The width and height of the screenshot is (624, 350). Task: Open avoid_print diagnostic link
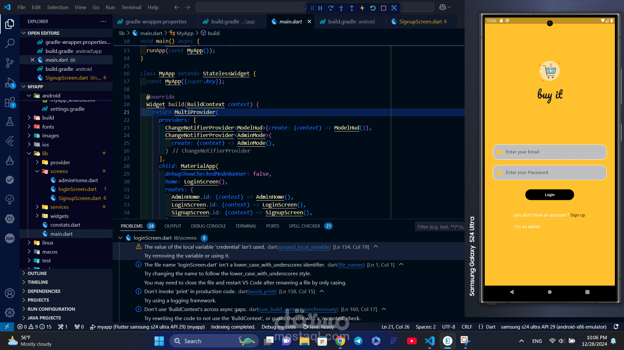pyautogui.click(x=262, y=291)
